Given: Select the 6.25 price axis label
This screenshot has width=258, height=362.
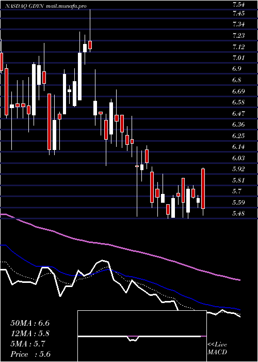Looking at the screenshot, I should [238, 135].
